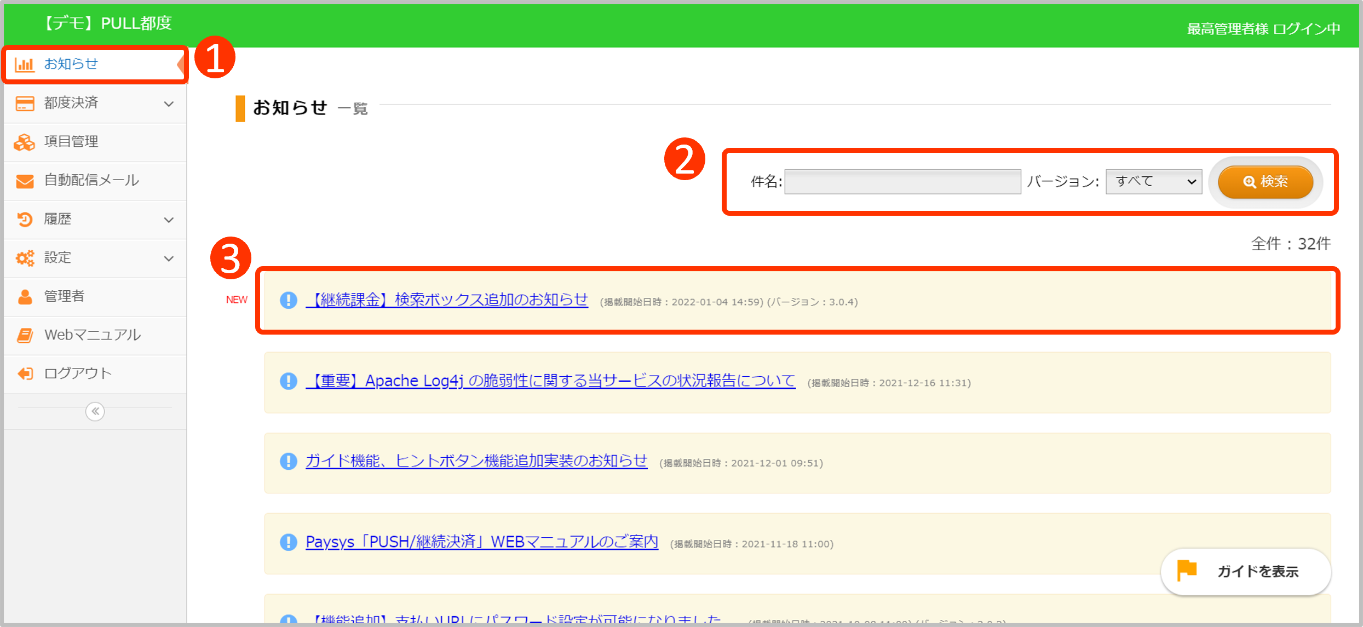Open the 項目管理 menu item
The image size is (1363, 627).
coord(71,142)
